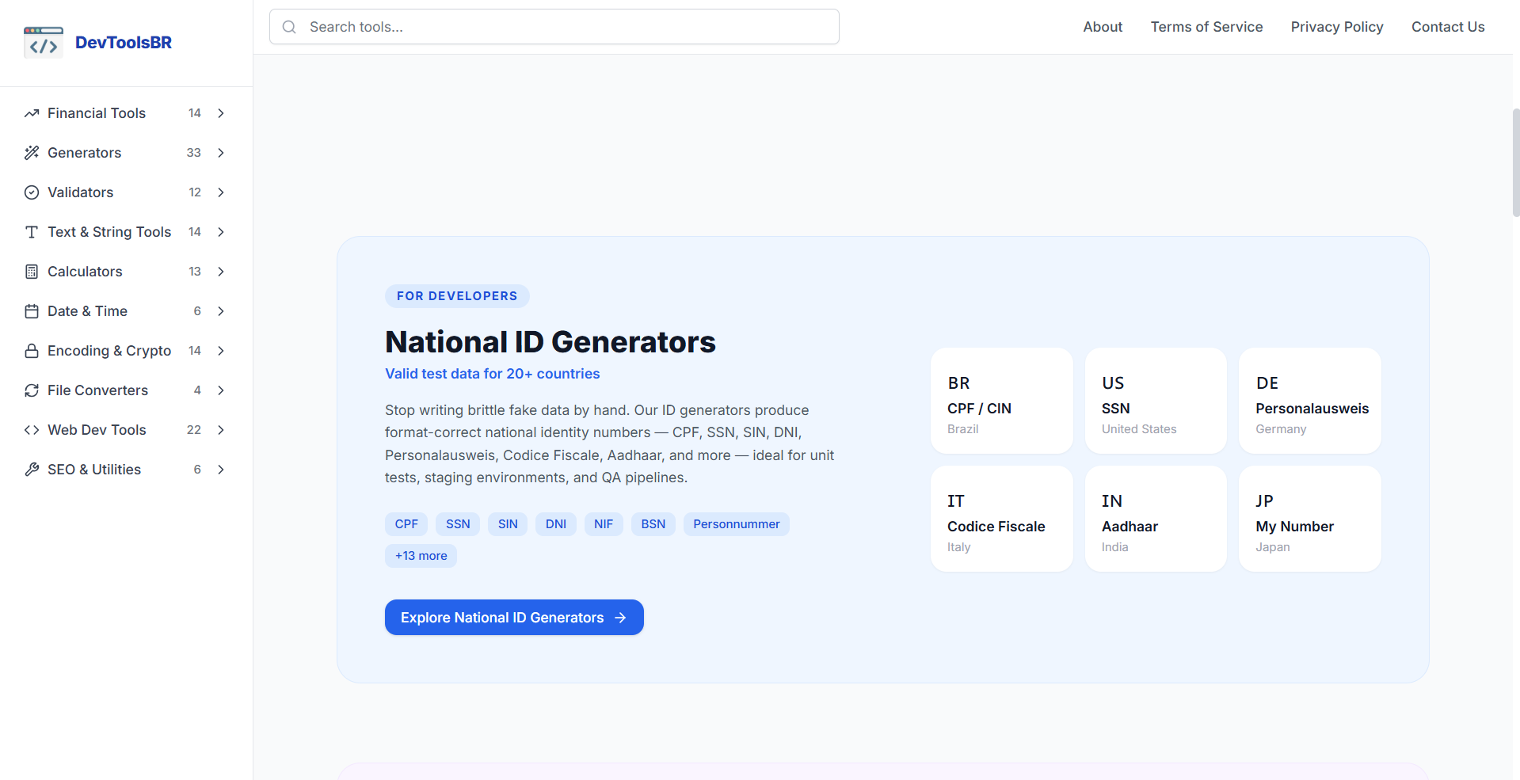Click the arrow icon on Explore button

pyautogui.click(x=620, y=618)
